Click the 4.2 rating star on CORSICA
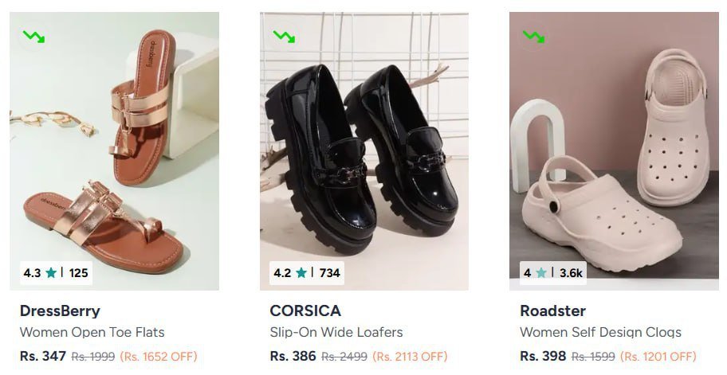Viewport: 727px width, 375px height. (x=301, y=273)
